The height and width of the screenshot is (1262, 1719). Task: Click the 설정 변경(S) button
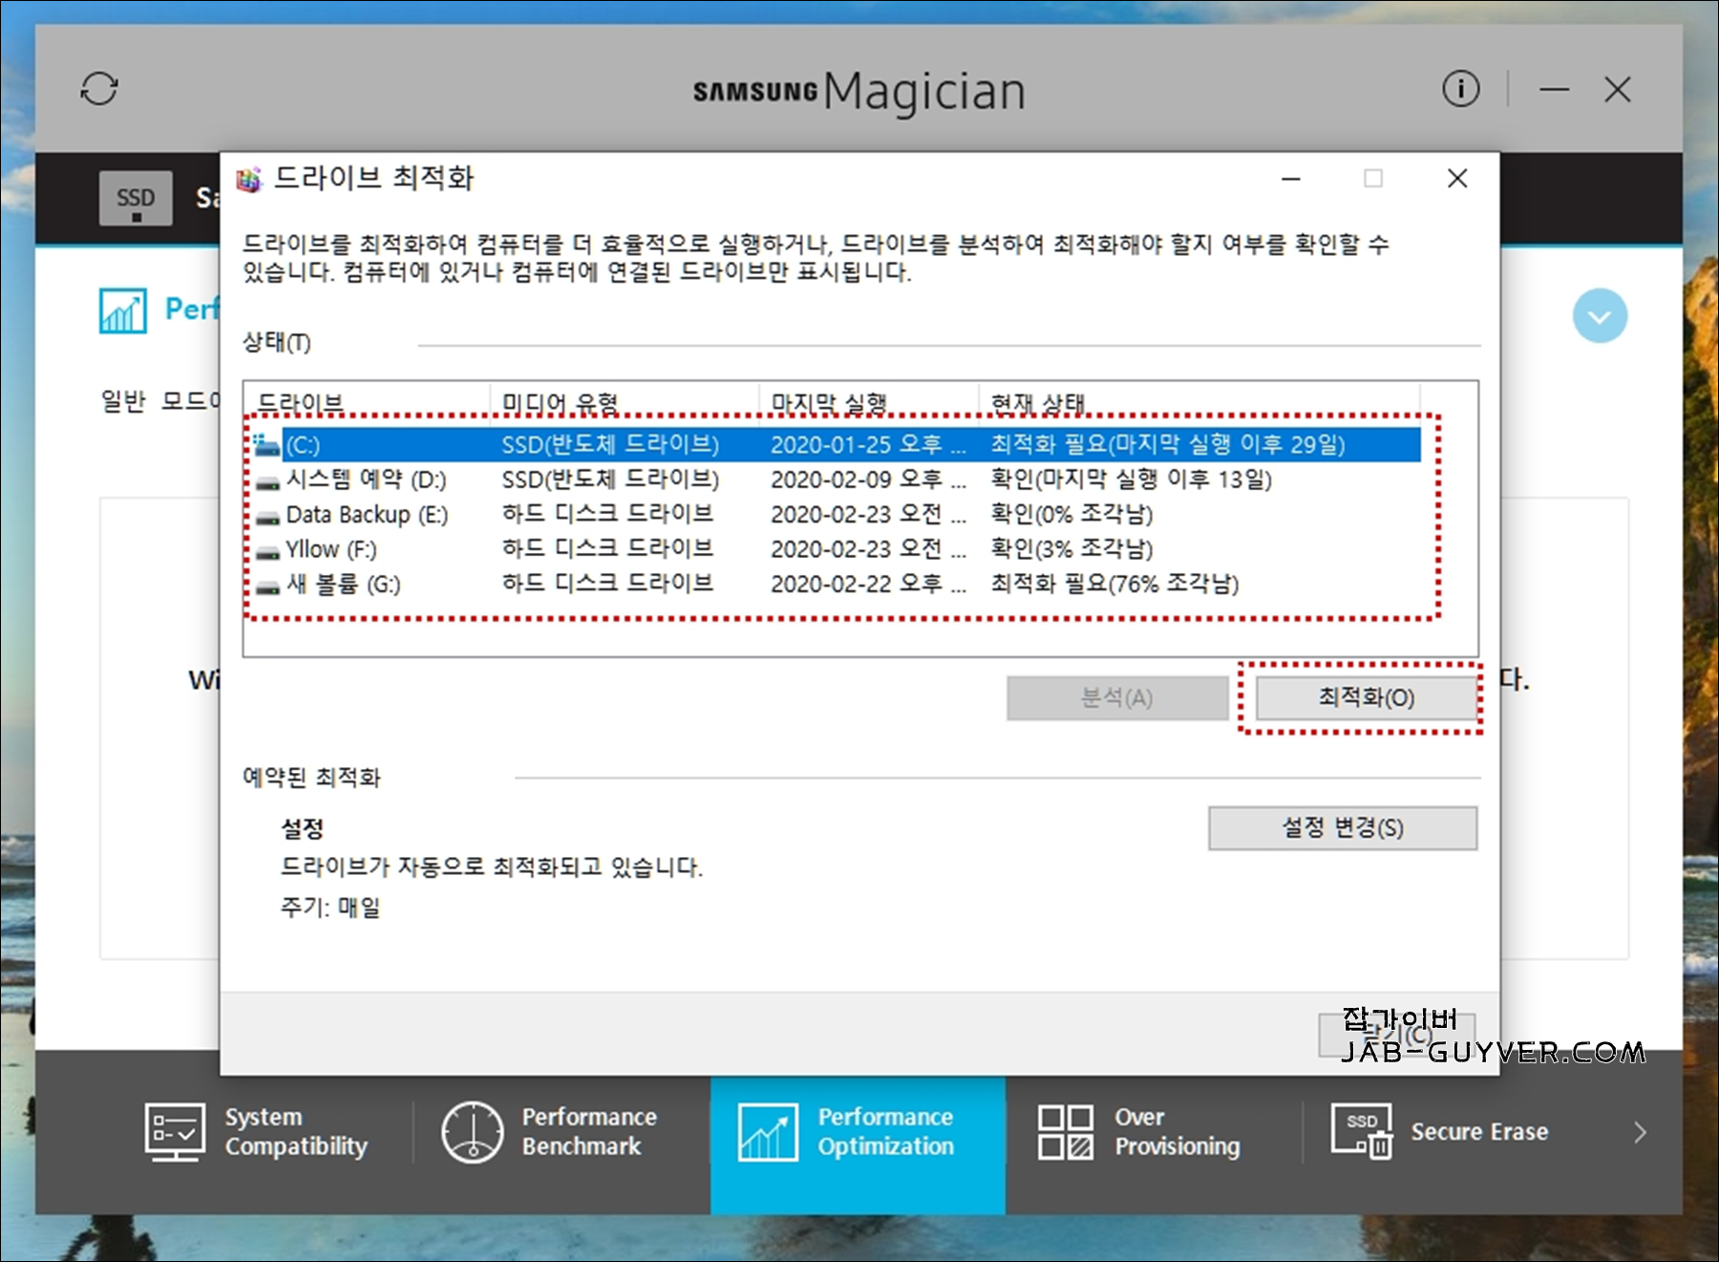(x=1342, y=828)
